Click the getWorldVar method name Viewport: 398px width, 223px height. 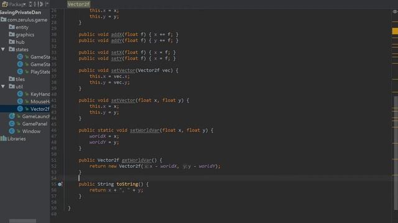[137, 160]
